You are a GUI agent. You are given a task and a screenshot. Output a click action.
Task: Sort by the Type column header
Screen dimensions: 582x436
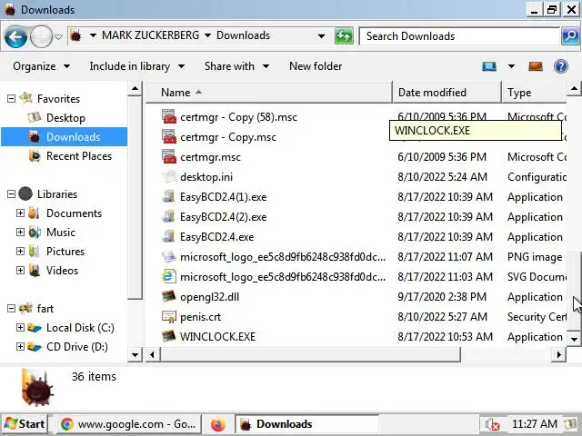pyautogui.click(x=534, y=93)
